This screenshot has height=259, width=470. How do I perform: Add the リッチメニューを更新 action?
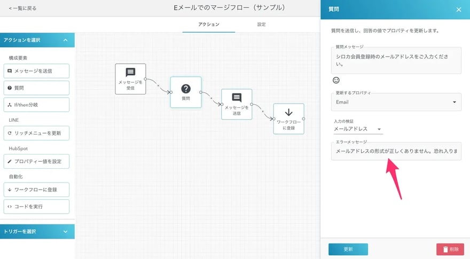pyautogui.click(x=37, y=133)
